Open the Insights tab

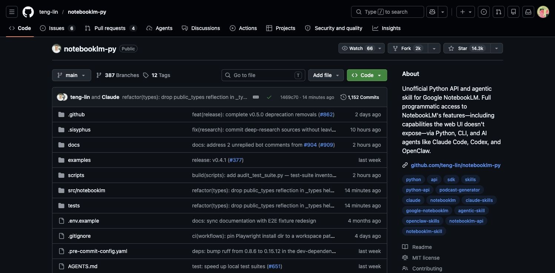387,28
